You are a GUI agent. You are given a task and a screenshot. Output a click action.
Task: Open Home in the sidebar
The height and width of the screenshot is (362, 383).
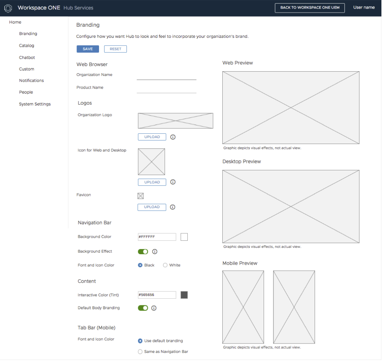point(15,22)
